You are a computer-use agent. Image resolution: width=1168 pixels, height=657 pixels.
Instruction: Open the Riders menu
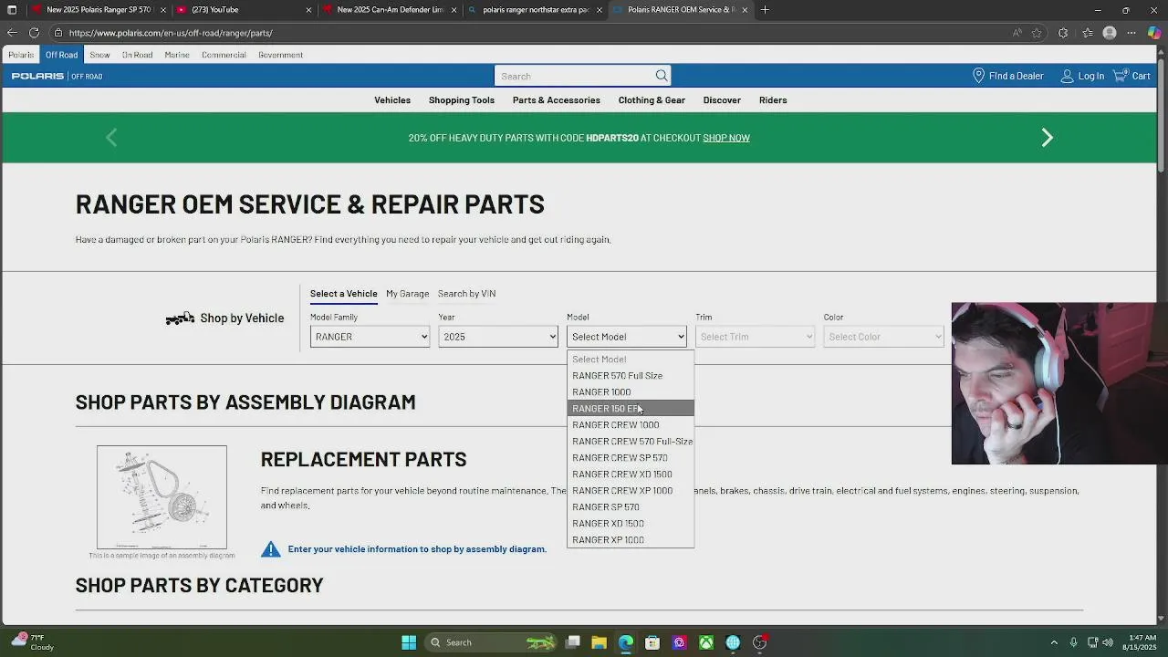click(773, 100)
